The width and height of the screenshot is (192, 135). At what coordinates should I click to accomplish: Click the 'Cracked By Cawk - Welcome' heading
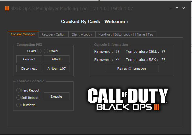tap(95, 22)
